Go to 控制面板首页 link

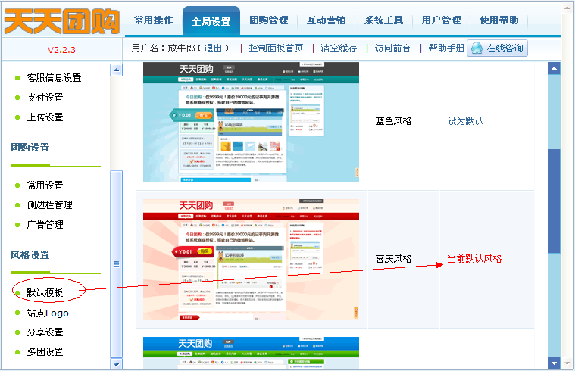(x=276, y=48)
